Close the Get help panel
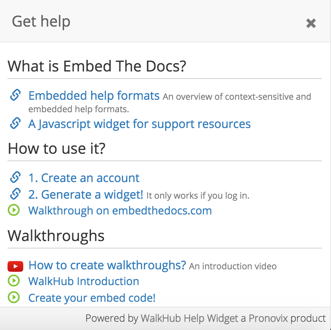The width and height of the screenshot is (331, 330). (x=311, y=23)
